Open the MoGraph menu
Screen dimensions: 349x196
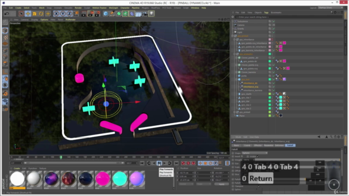pos(113,8)
